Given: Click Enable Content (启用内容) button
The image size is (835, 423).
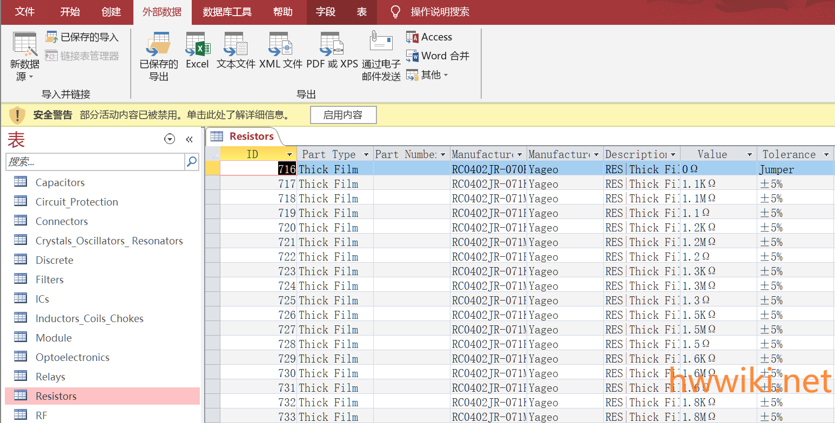Looking at the screenshot, I should click(x=343, y=115).
